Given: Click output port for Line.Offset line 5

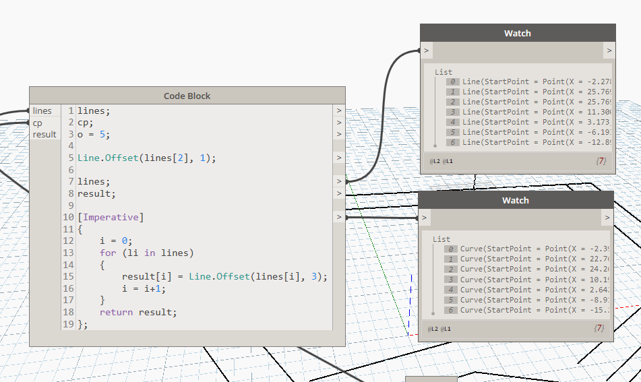Looking at the screenshot, I should click(x=339, y=158).
